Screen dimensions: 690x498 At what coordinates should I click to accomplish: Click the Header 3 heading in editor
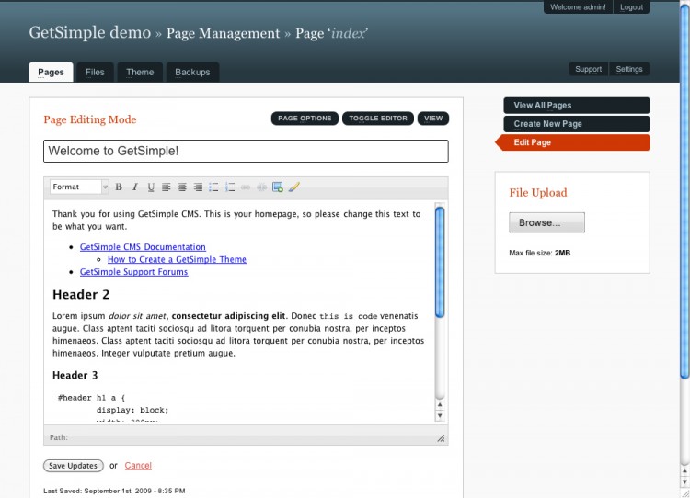[x=75, y=376]
